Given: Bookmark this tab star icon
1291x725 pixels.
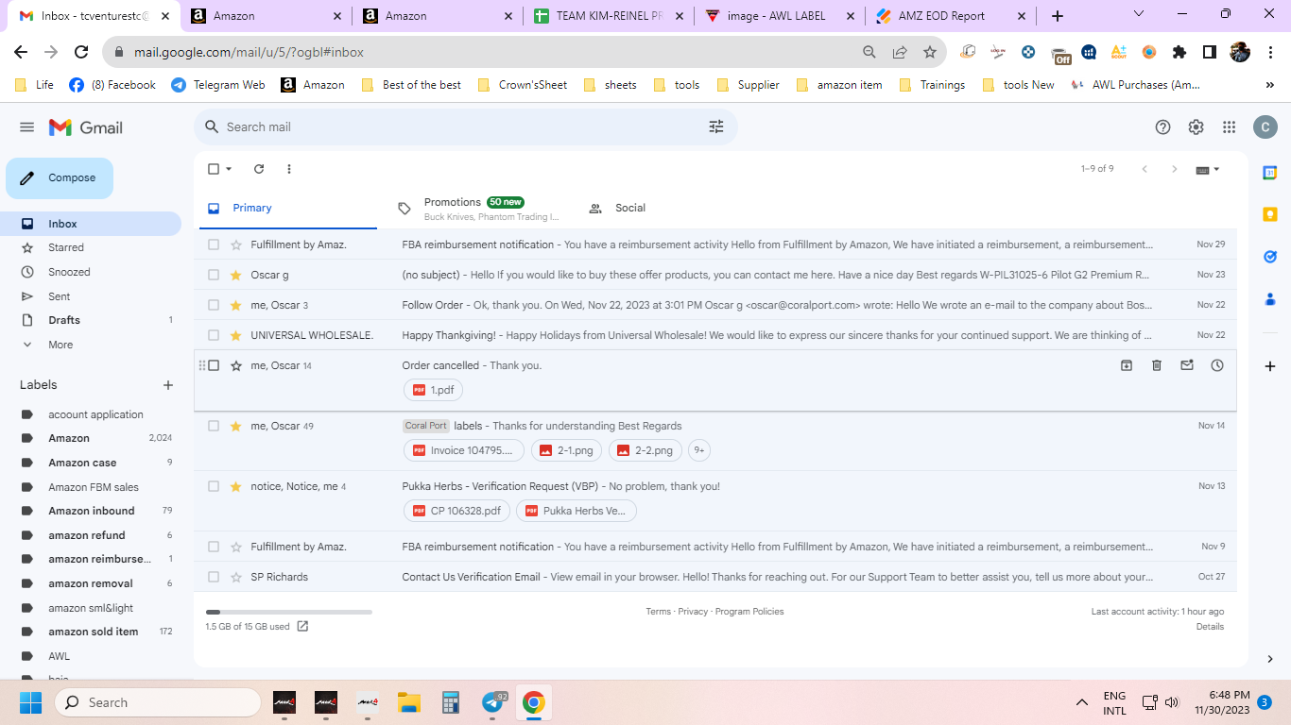Looking at the screenshot, I should pyautogui.click(x=930, y=52).
